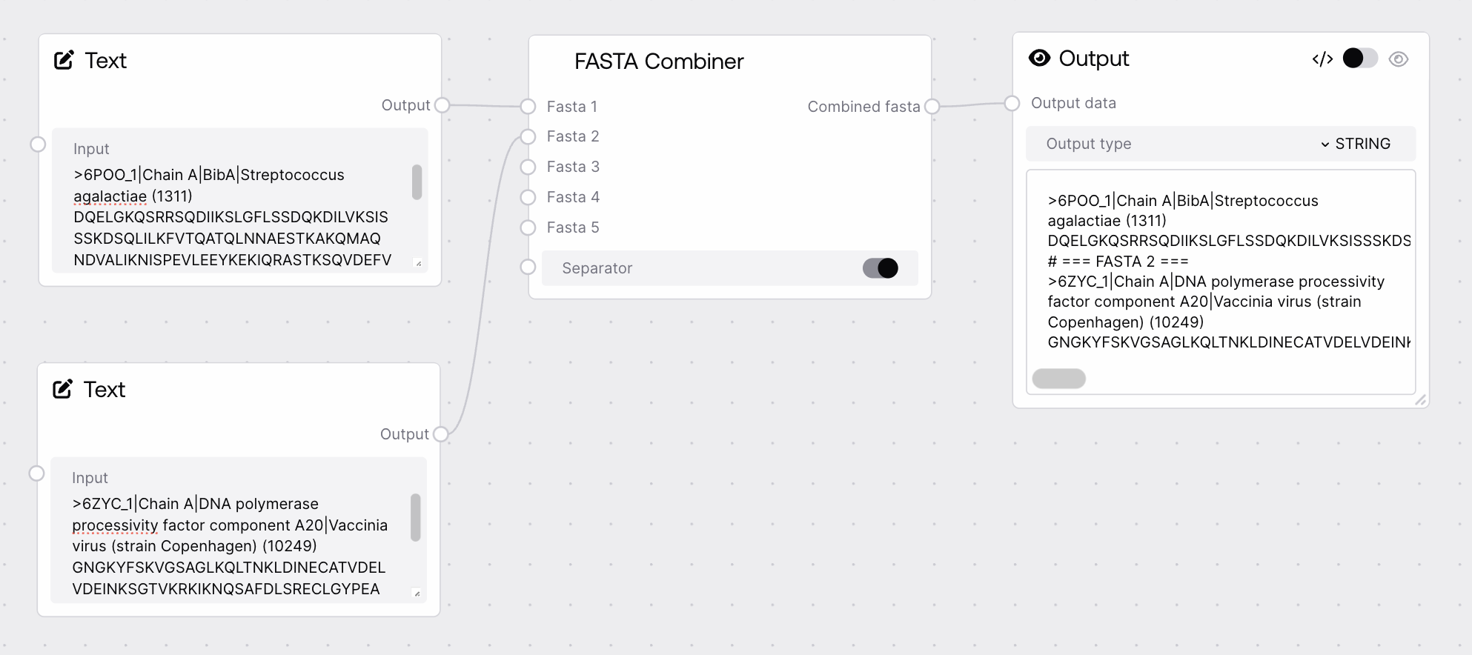Image resolution: width=1472 pixels, height=655 pixels.
Task: Click the Fasta 5 input port circle
Action: tap(528, 227)
